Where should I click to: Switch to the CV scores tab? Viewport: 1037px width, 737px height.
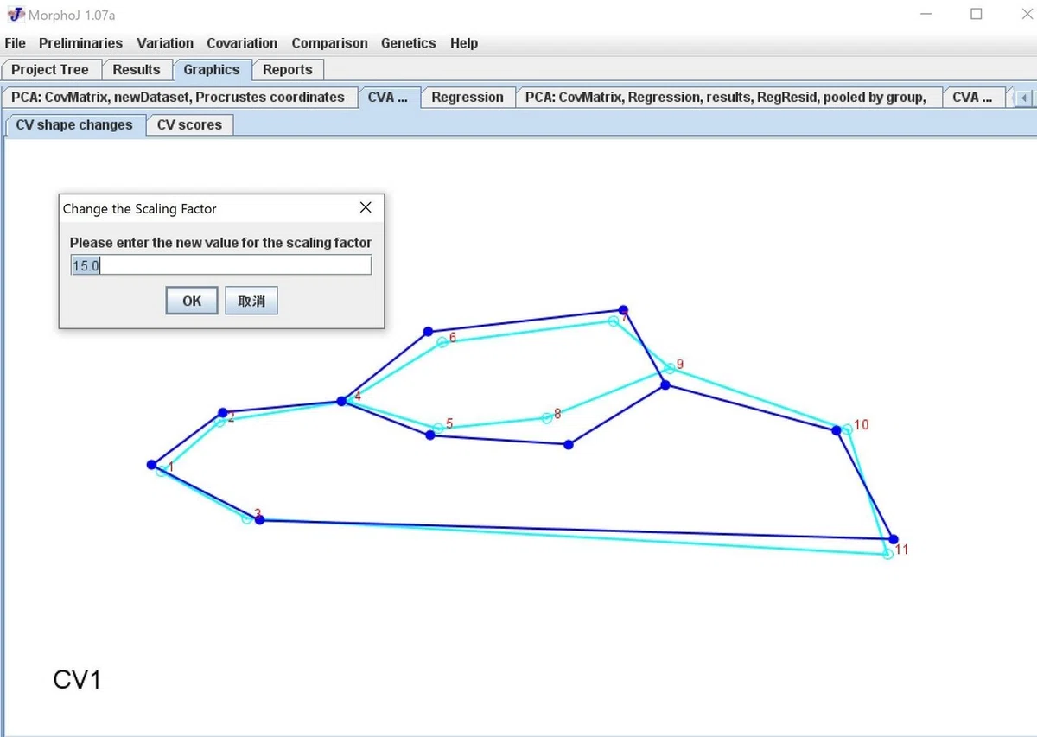[x=189, y=124]
